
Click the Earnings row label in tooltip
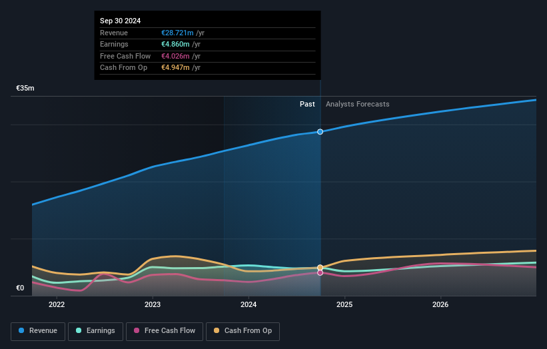pos(114,44)
